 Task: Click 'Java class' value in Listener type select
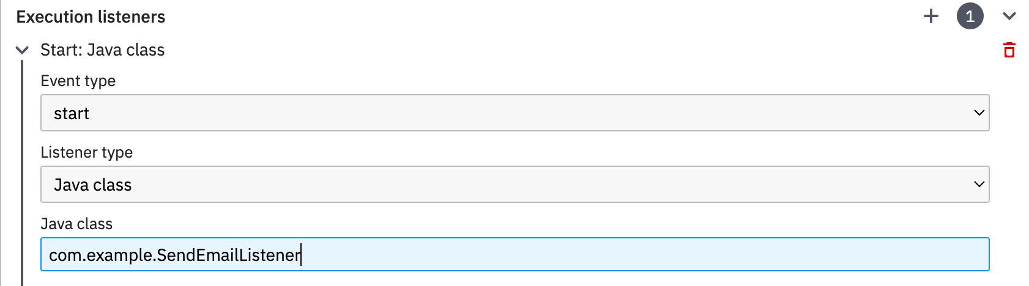point(92,185)
